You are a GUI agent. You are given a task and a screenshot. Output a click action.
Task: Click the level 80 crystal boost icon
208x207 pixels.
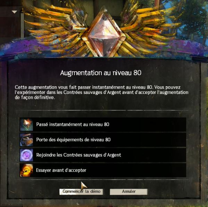pyautogui.click(x=26, y=125)
